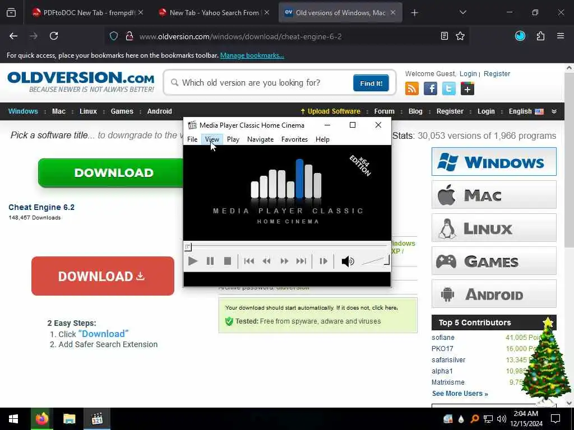Click Manage bookmarks link
Viewport: 574px width, 430px height.
[x=252, y=55]
